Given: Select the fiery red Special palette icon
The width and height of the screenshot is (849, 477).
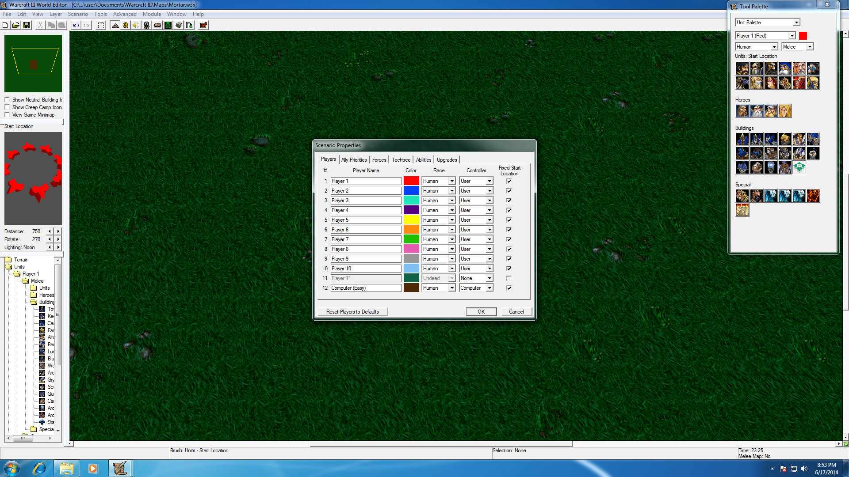Looking at the screenshot, I should (x=813, y=196).
